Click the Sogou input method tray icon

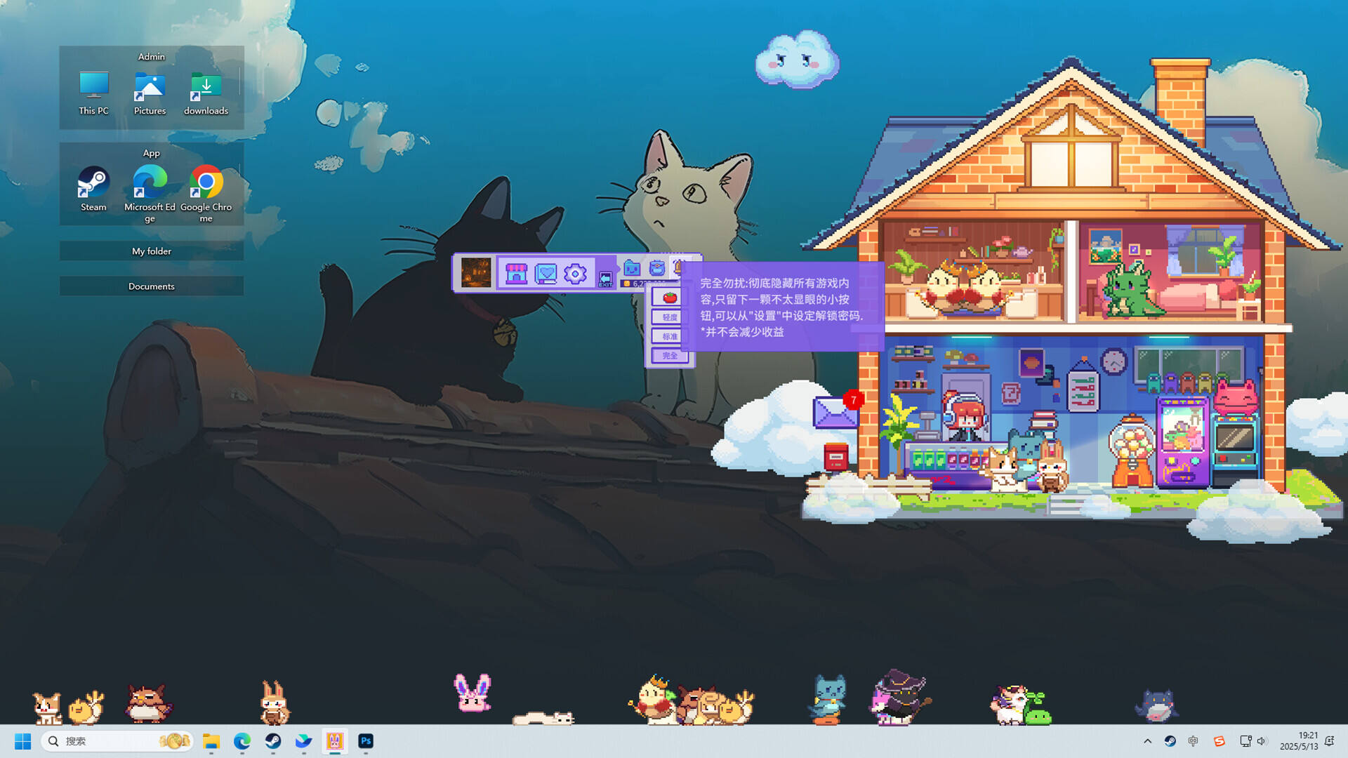[x=1219, y=741]
